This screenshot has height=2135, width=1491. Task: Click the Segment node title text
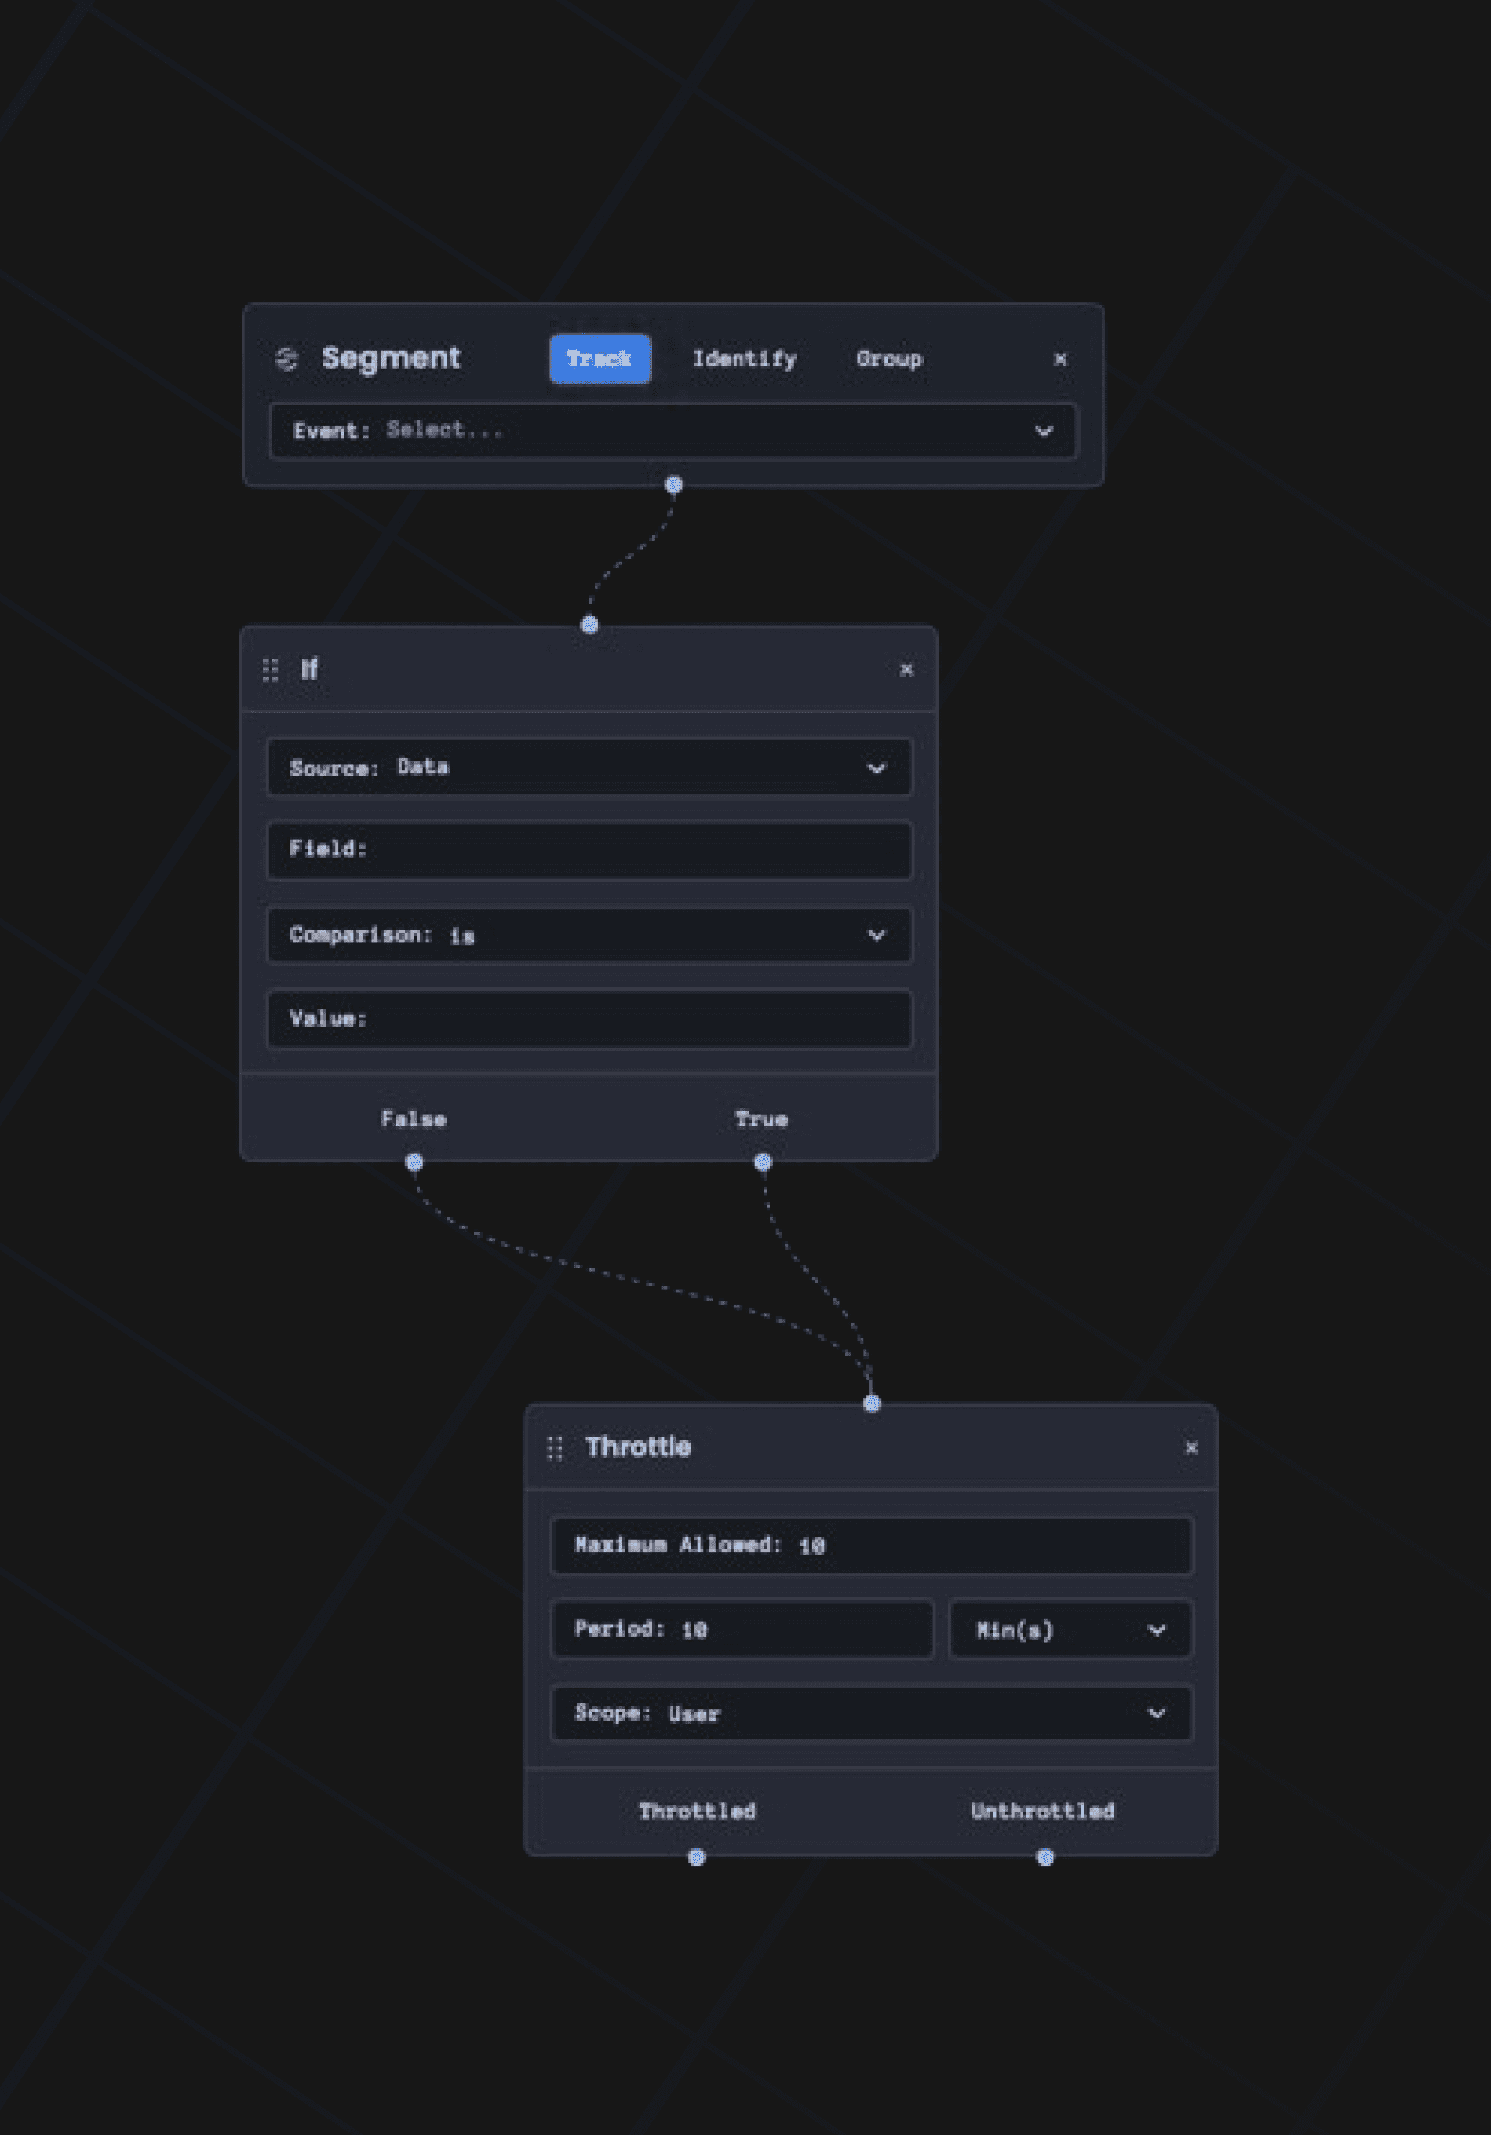click(x=392, y=358)
